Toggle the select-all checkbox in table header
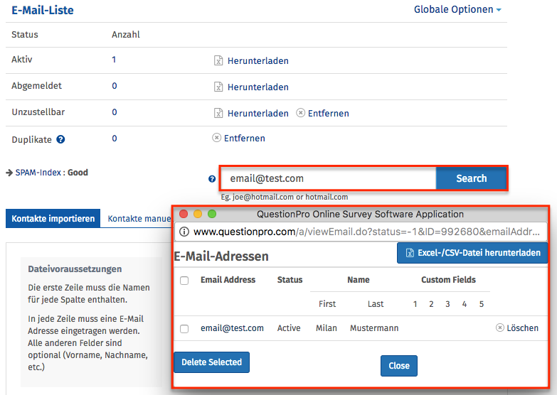The image size is (557, 395). pyautogui.click(x=184, y=281)
